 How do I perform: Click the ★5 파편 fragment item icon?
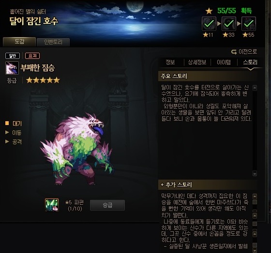[x=52, y=205]
